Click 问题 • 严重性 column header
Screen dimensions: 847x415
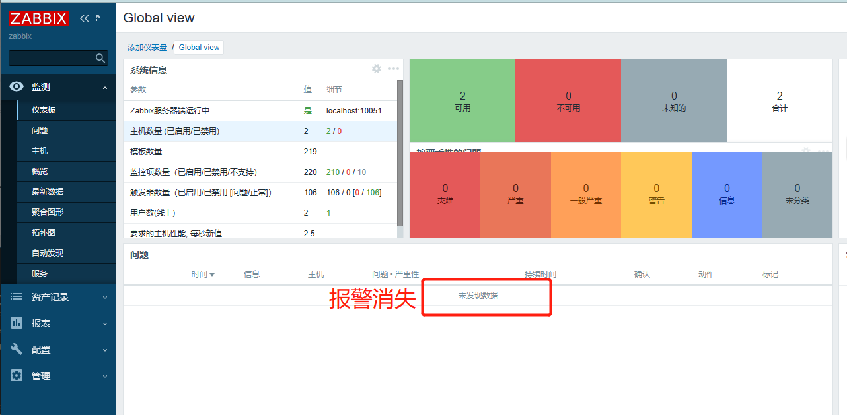(396, 274)
